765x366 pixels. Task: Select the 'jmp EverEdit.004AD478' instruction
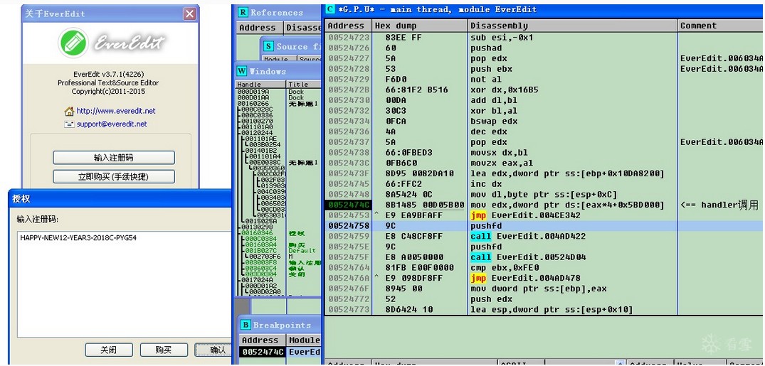pos(544,279)
